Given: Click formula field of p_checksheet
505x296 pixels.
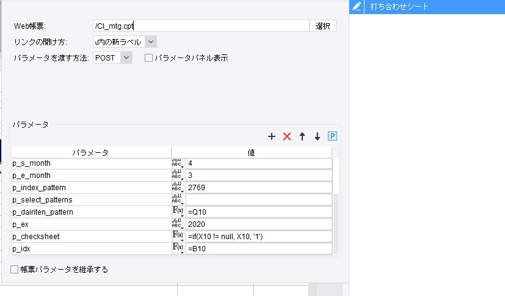Looking at the screenshot, I should pos(259,236).
